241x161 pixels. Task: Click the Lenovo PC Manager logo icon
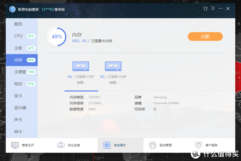coord(12,8)
